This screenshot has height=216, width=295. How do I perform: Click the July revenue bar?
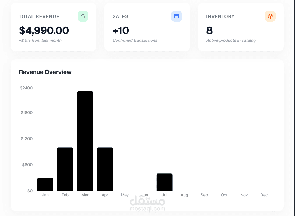[x=164, y=182]
